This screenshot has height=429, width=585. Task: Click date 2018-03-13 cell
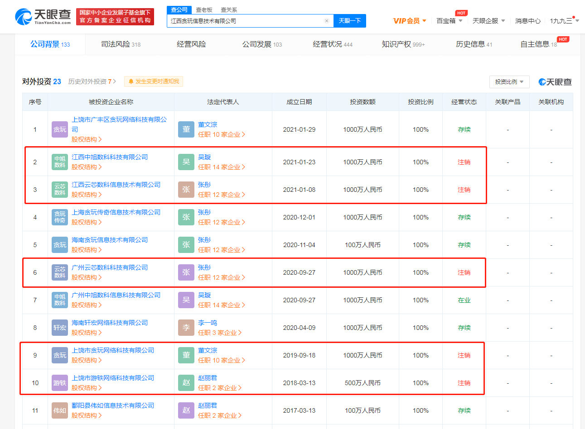click(x=299, y=383)
